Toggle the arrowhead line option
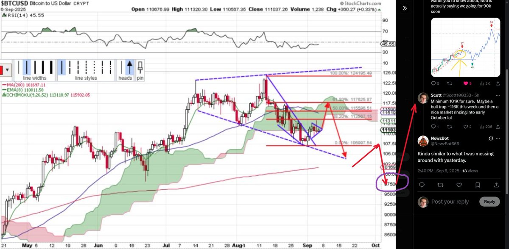 click(129, 67)
